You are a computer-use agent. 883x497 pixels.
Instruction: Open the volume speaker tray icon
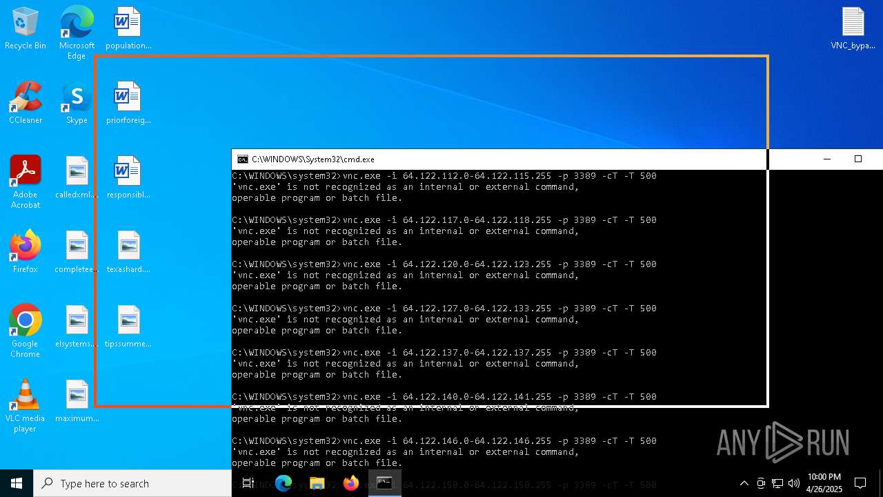point(794,483)
